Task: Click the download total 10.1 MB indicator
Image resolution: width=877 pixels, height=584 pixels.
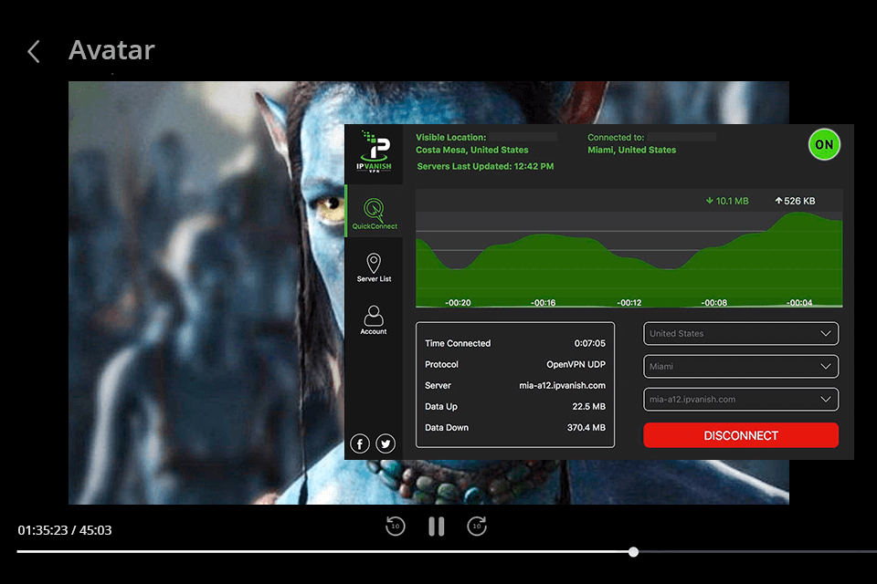Action: (x=726, y=201)
